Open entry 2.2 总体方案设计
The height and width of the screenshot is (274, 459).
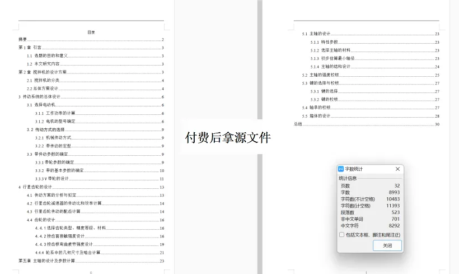click(95, 89)
